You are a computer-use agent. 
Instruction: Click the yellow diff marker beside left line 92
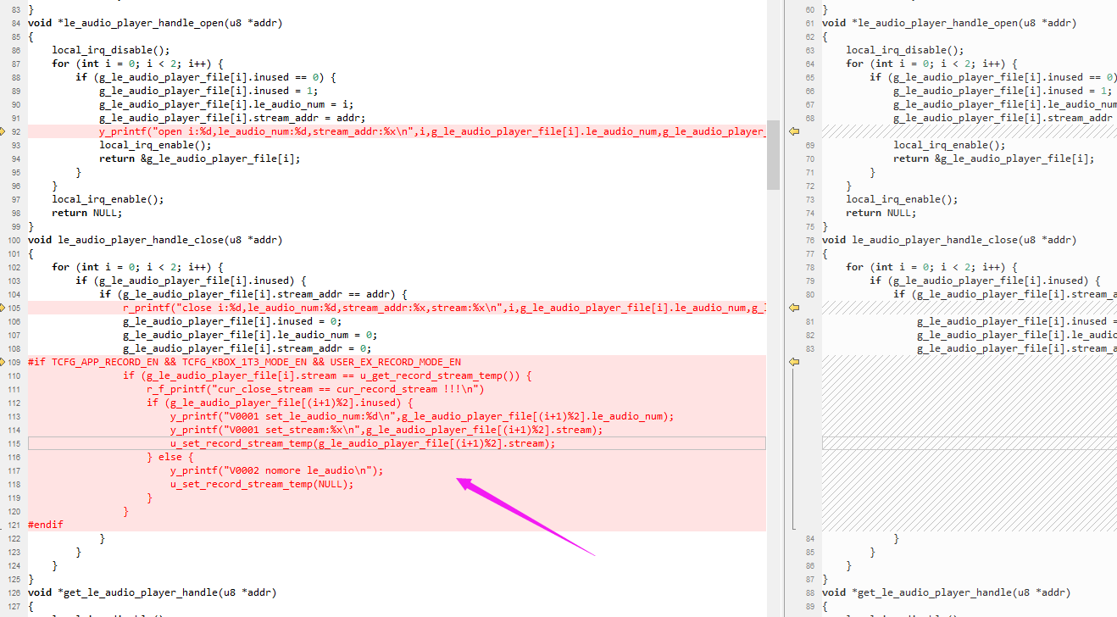(x=3, y=131)
